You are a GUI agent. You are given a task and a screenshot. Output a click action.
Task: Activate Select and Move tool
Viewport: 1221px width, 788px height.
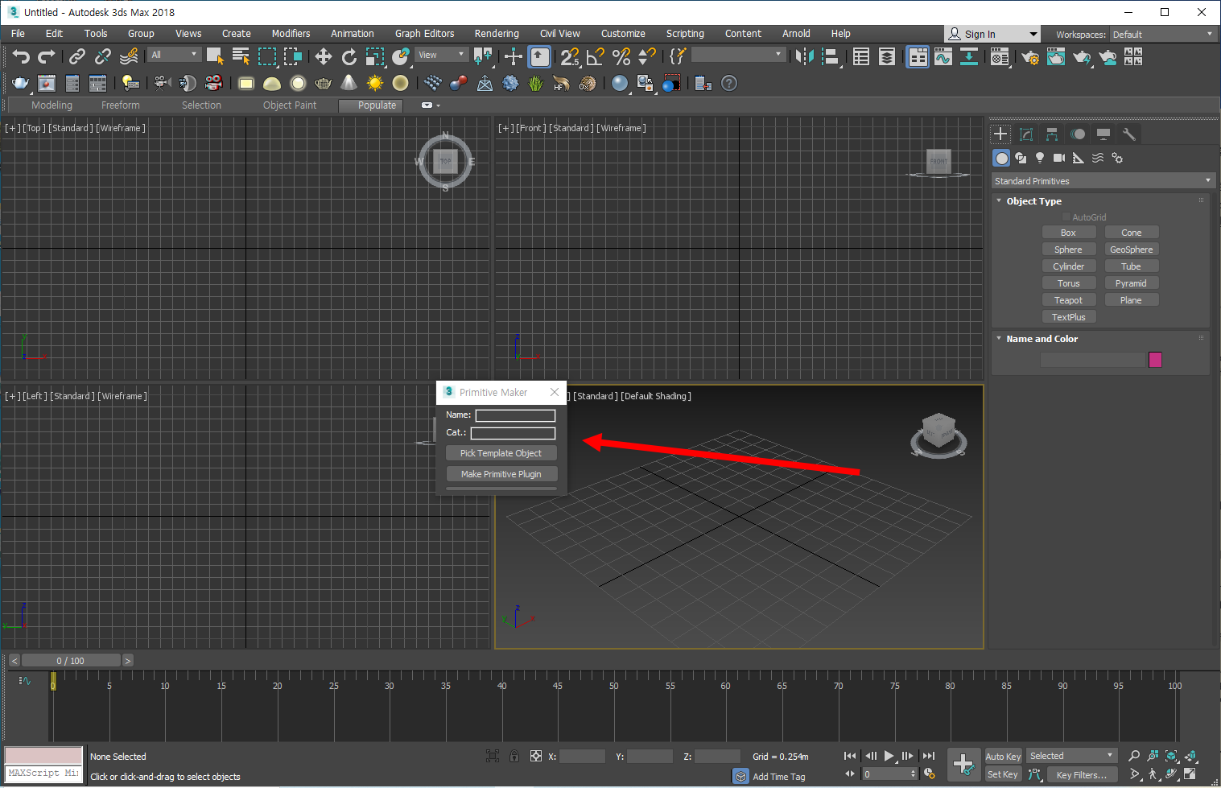(x=323, y=56)
